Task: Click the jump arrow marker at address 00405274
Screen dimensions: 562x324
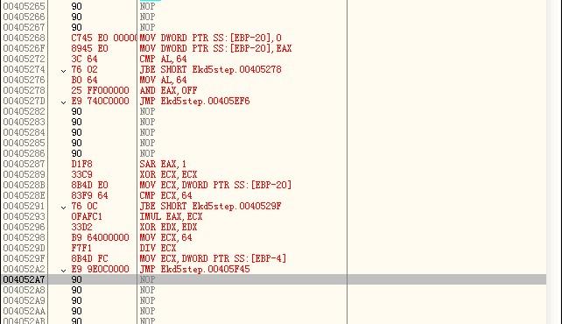Action: tap(63, 71)
